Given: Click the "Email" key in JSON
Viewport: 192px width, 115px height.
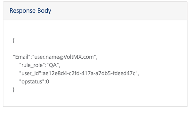Looking at the screenshot, I should pyautogui.click(x=22, y=57).
